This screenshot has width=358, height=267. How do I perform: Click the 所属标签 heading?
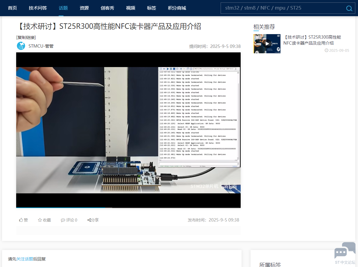270,265
